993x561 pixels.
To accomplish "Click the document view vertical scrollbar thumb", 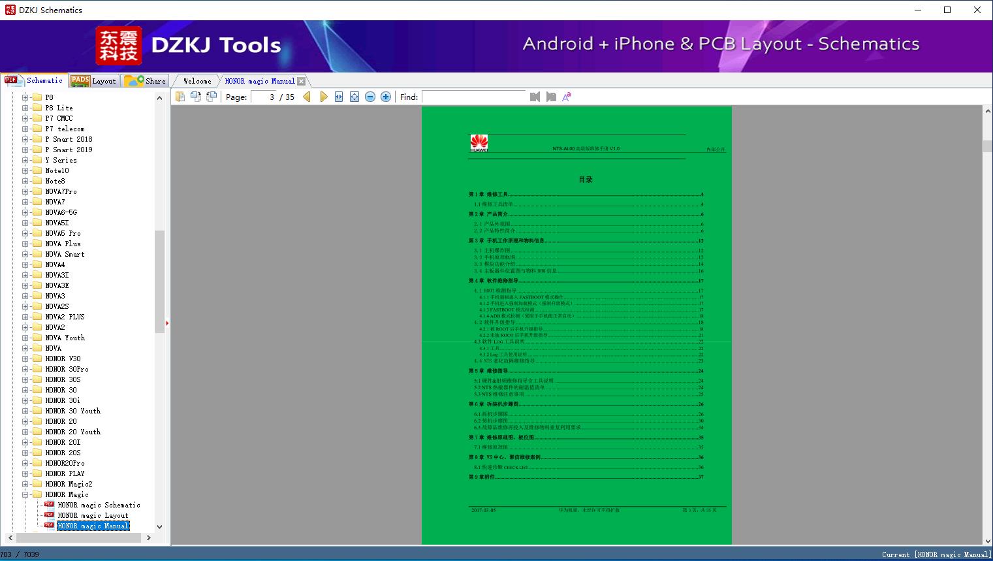I will (x=988, y=146).
